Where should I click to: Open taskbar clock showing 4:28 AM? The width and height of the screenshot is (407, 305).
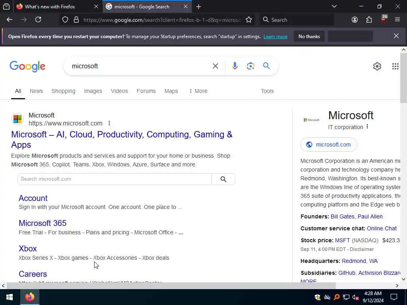pos(373,297)
